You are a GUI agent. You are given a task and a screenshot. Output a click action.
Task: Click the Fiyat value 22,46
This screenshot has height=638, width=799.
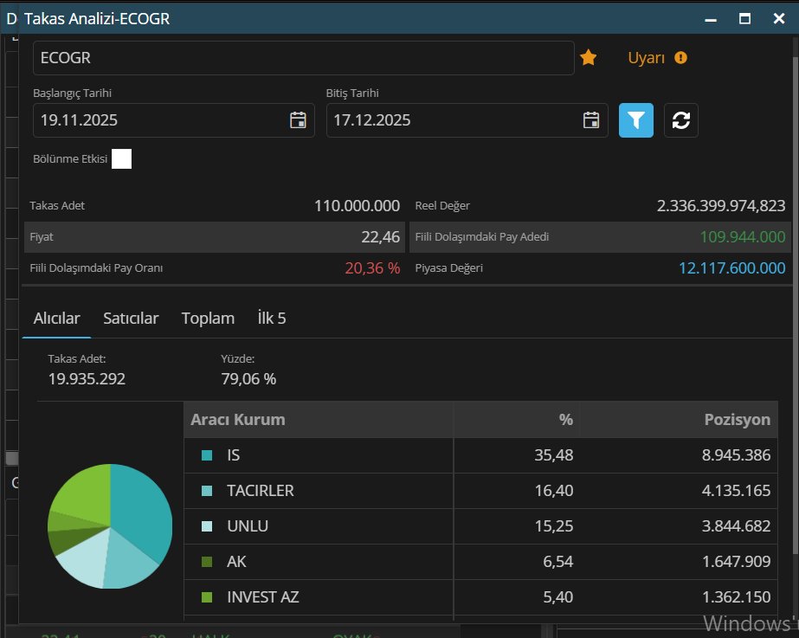(381, 237)
